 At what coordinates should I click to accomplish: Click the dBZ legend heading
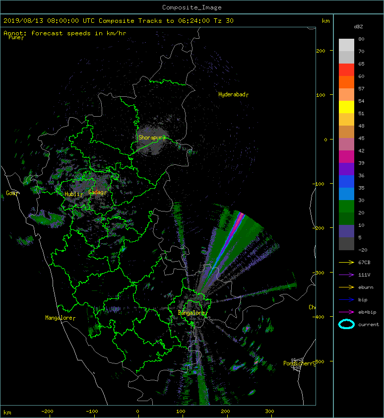(x=358, y=27)
